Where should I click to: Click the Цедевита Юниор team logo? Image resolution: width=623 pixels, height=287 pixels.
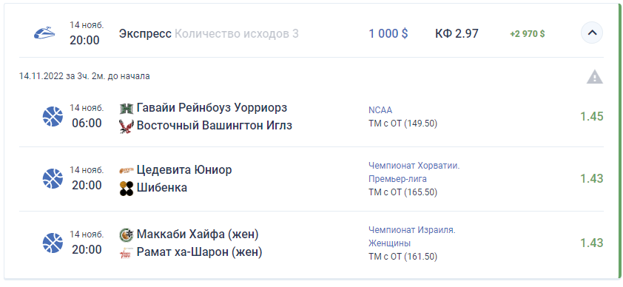(x=127, y=171)
